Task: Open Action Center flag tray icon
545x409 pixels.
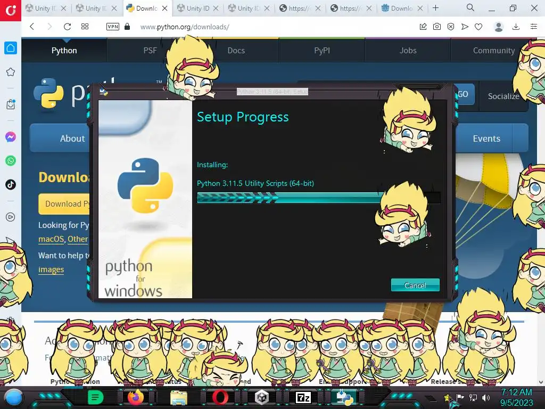Action: pyautogui.click(x=460, y=397)
